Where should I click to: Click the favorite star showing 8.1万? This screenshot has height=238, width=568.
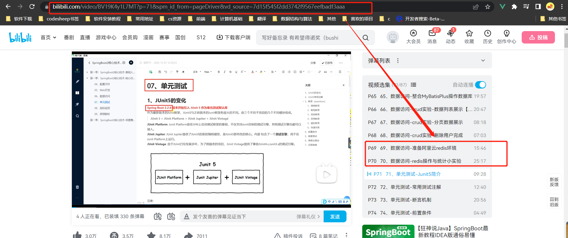[151, 235]
